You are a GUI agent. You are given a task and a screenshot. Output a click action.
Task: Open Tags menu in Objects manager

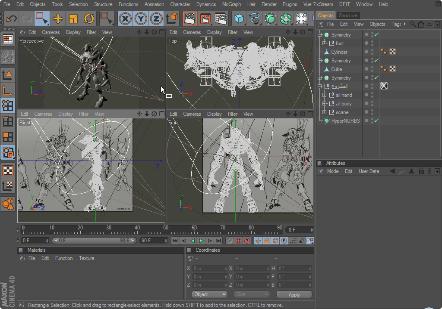click(396, 24)
